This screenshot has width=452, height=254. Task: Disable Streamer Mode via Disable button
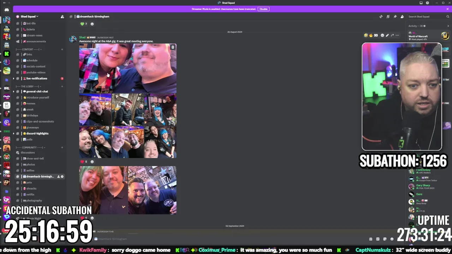(263, 9)
